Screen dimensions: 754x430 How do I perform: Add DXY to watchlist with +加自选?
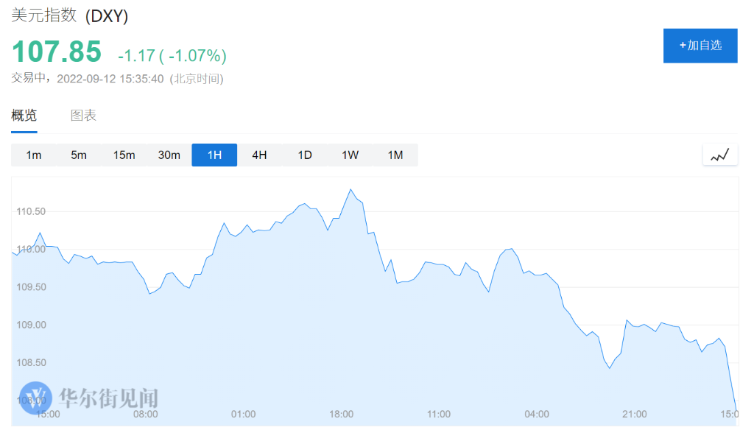click(x=700, y=46)
